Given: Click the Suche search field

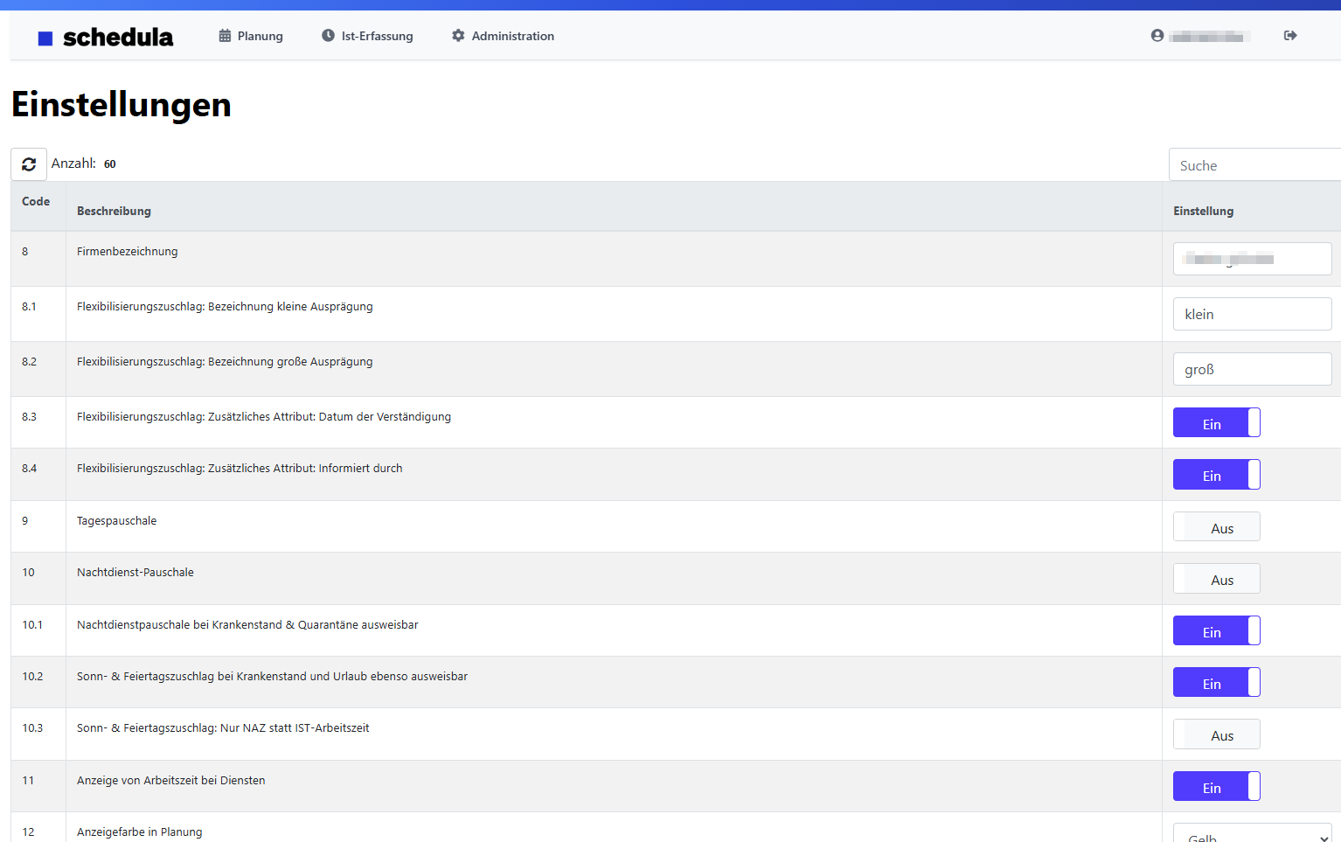Looking at the screenshot, I should coord(1254,165).
